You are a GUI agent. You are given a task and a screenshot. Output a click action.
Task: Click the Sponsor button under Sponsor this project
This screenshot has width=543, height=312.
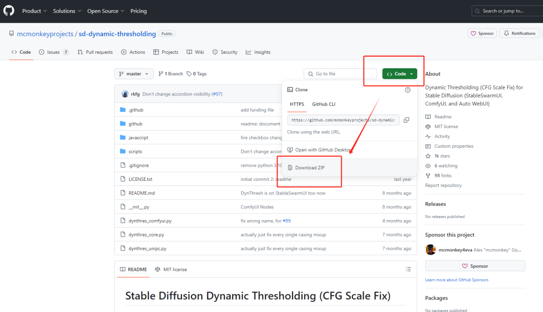point(475,266)
